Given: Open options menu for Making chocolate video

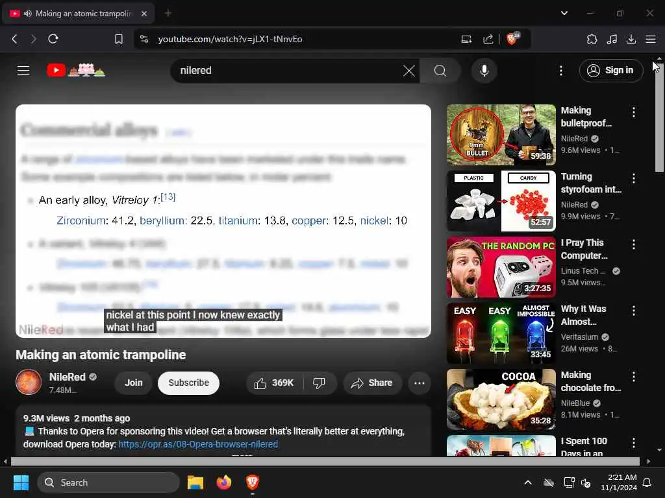Looking at the screenshot, I should (634, 377).
